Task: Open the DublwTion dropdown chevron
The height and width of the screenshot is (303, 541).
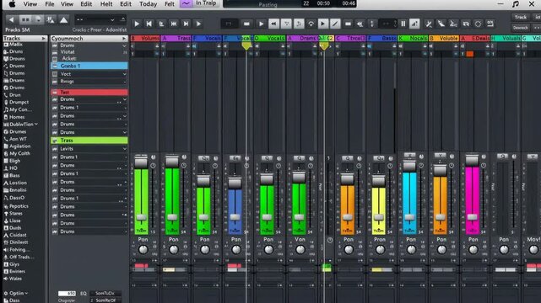Action: pos(36,125)
